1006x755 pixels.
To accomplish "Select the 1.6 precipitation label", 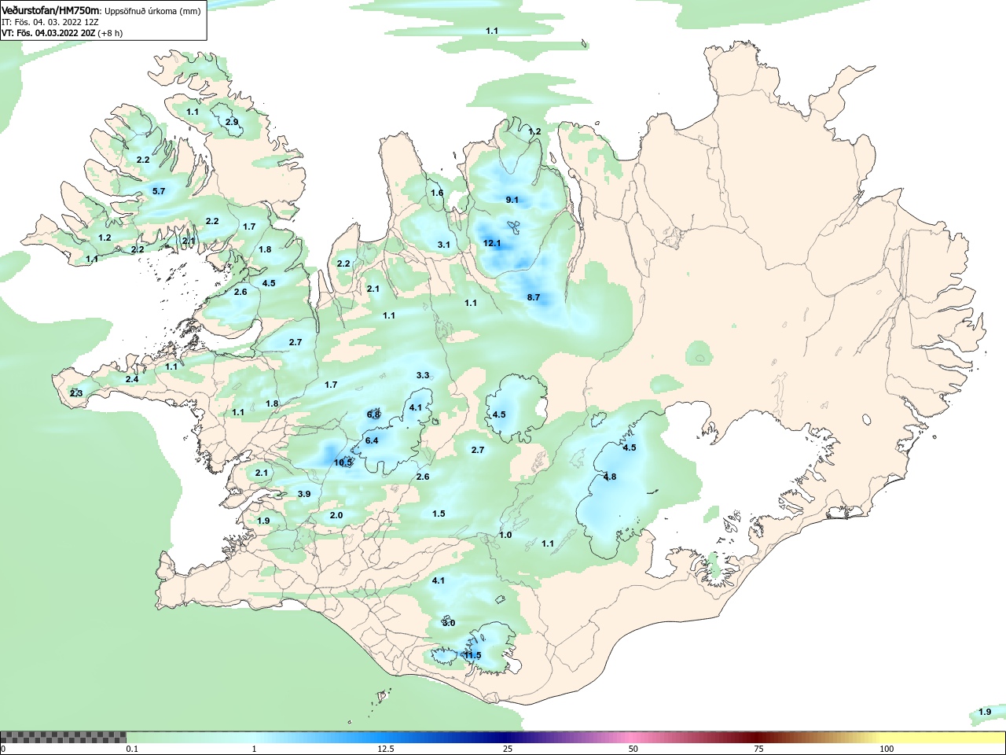I will pyautogui.click(x=437, y=193).
